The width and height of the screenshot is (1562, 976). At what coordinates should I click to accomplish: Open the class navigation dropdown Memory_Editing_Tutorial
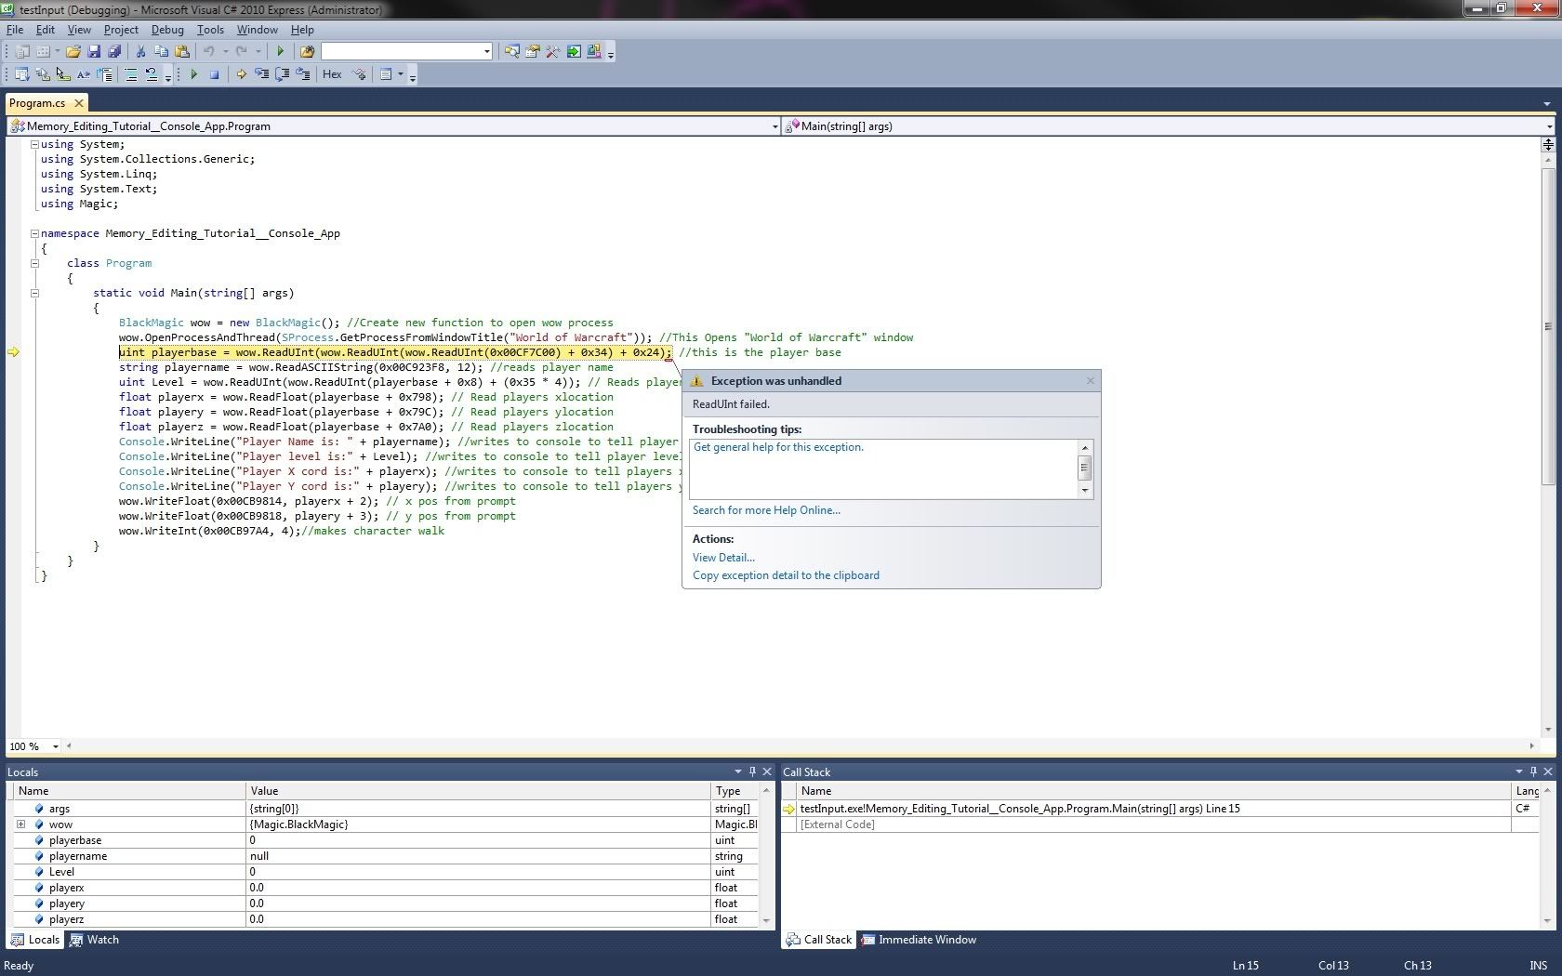click(774, 126)
